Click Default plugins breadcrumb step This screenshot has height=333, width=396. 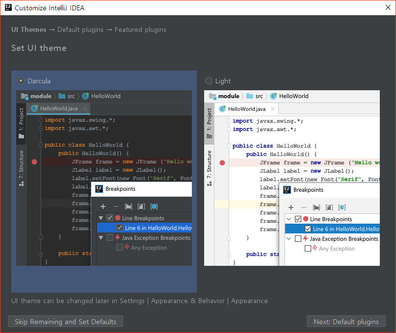80,29
